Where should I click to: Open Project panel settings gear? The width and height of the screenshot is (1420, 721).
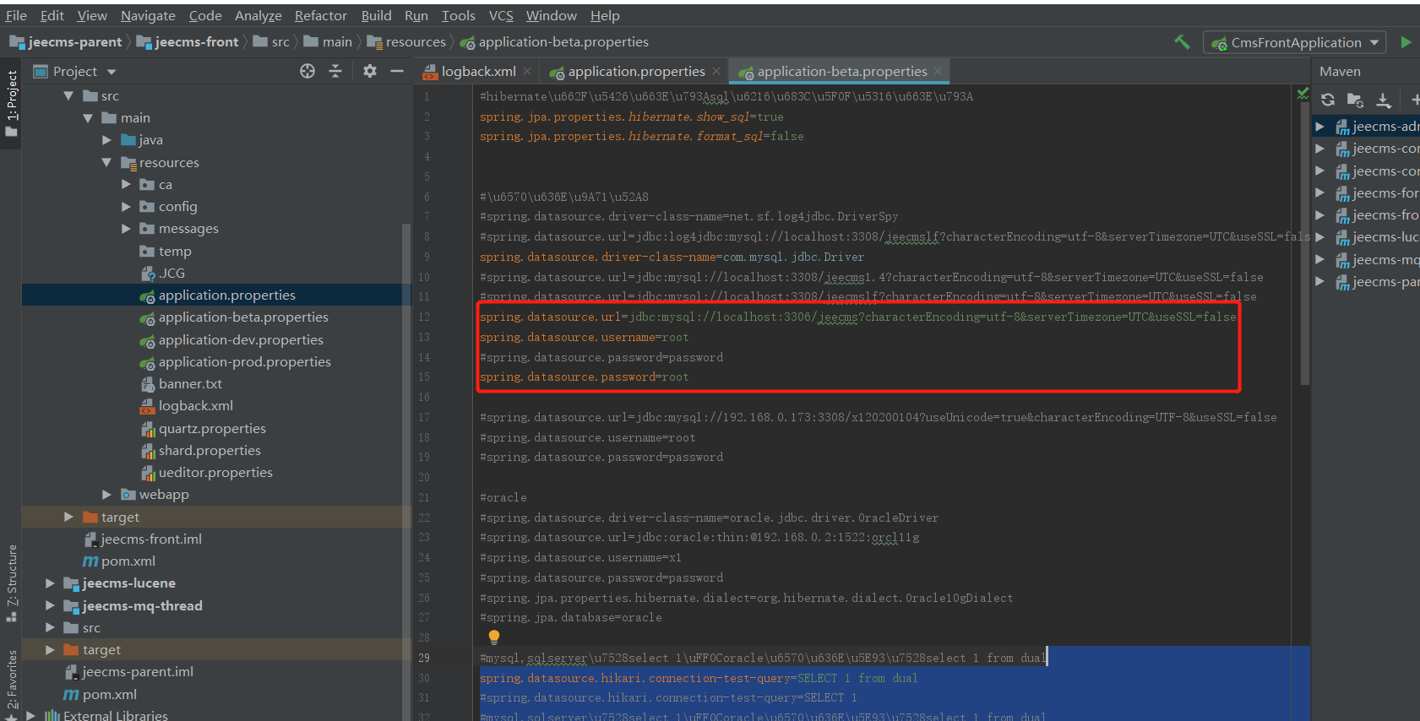tap(369, 72)
